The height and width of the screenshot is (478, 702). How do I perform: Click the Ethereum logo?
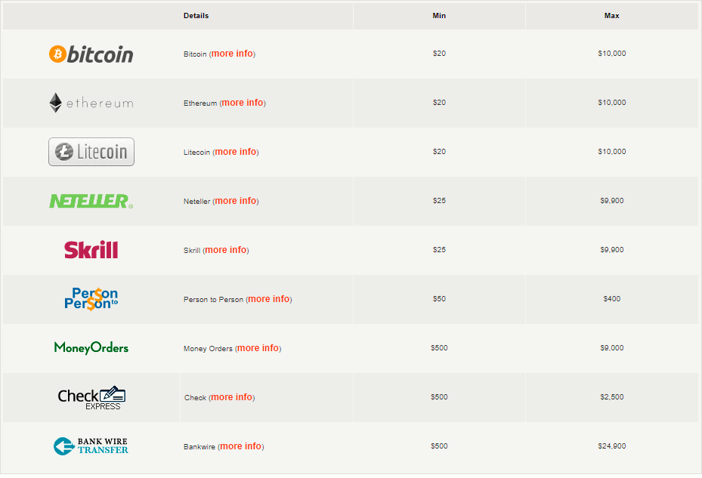91,103
